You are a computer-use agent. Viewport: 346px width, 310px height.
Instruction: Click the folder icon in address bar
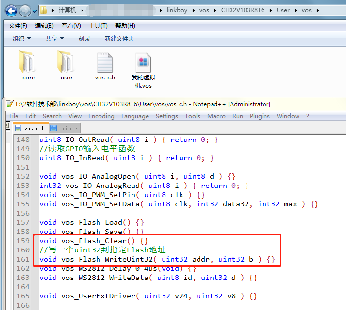pos(44,10)
